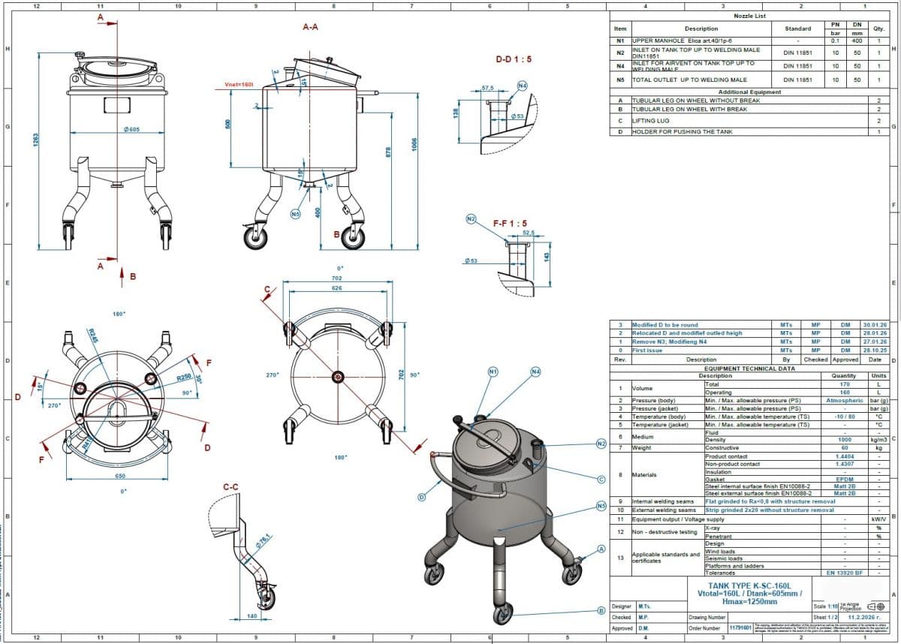The width and height of the screenshot is (901, 644).
Task: Click the C-C section view label
Action: pos(231,487)
